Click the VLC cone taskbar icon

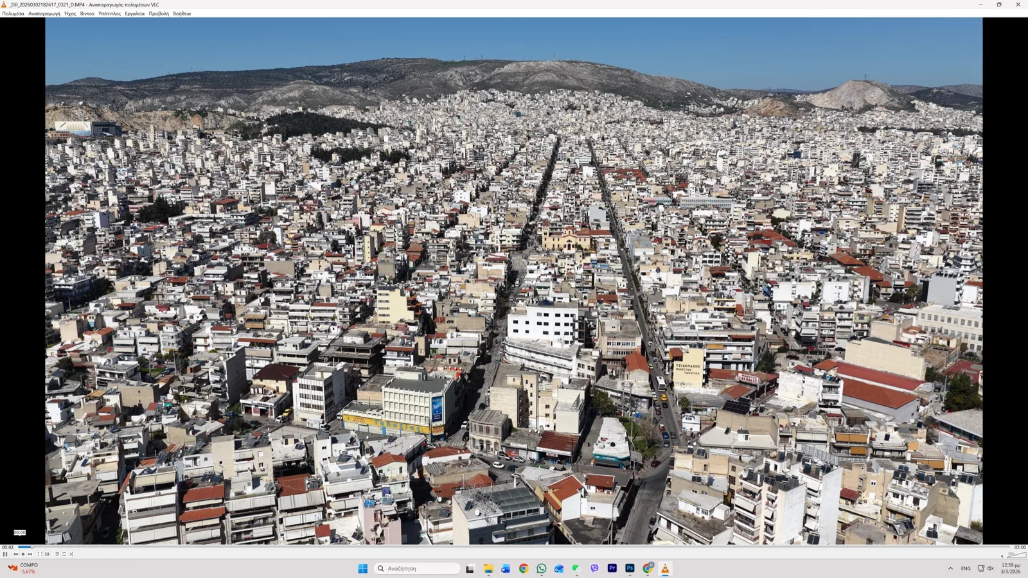point(665,568)
